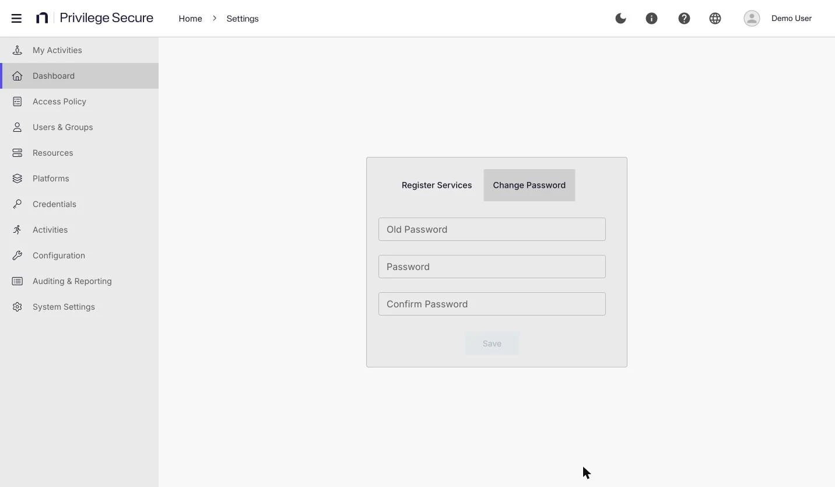Toggle the hamburger navigation menu

pos(16,18)
